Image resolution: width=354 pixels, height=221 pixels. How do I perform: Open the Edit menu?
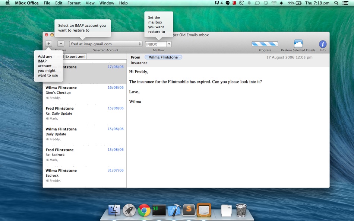pos(59,3)
